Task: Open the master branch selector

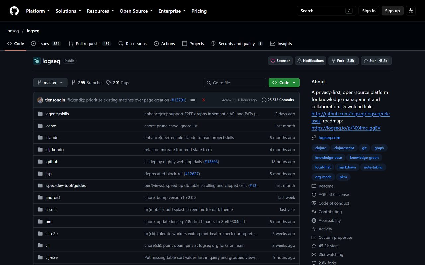Action: point(50,83)
